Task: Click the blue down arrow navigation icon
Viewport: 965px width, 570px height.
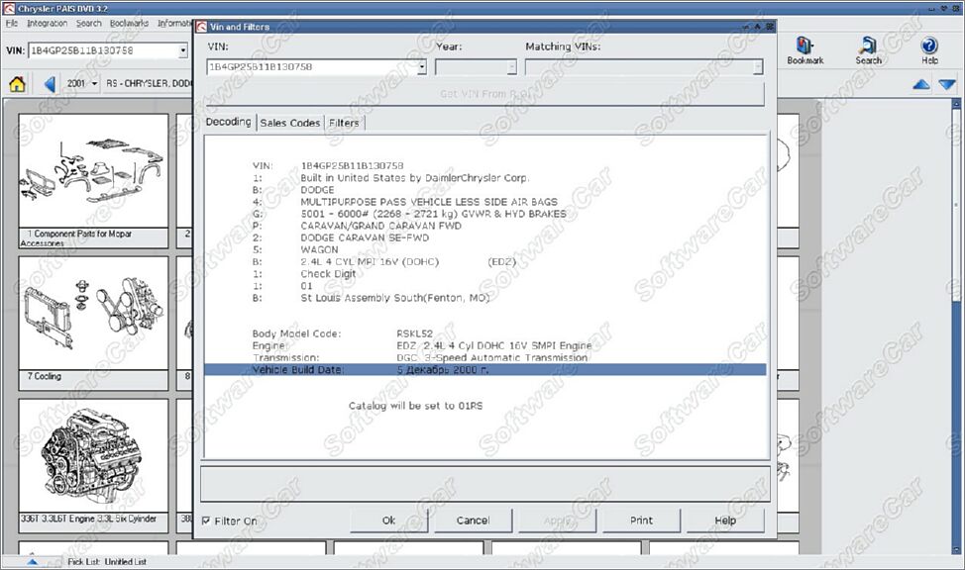Action: (947, 85)
